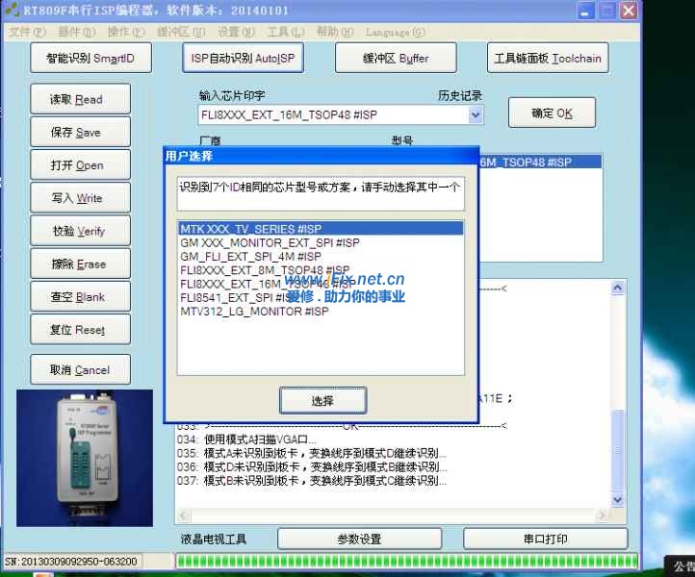Open the 缓冲区(B) menu
This screenshot has width=695, height=577.
(181, 32)
